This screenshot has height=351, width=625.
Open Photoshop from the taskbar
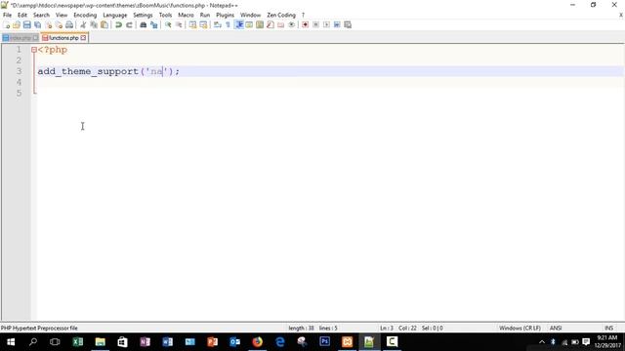pos(325,342)
